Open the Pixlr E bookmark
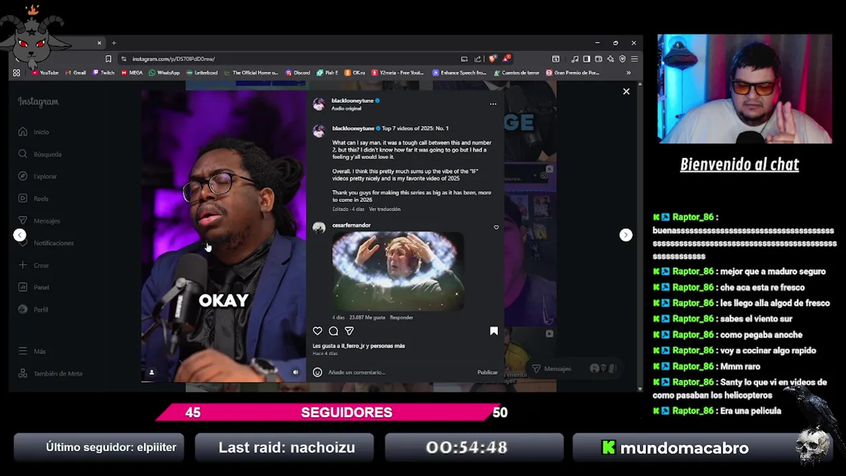Image resolution: width=846 pixels, height=476 pixels. tap(327, 73)
